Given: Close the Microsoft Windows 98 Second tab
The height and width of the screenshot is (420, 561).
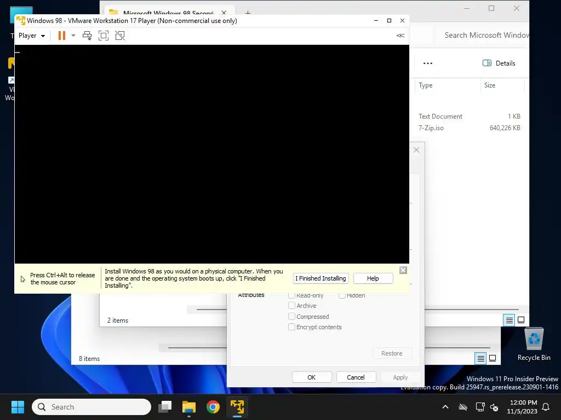Looking at the screenshot, I should (x=224, y=13).
